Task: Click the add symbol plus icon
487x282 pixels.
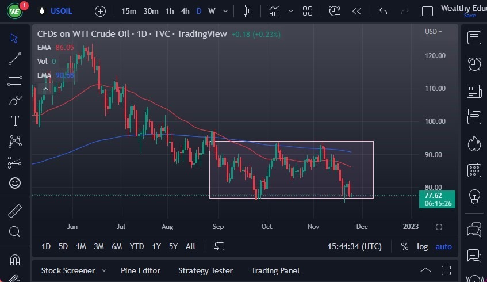Action: 100,11
